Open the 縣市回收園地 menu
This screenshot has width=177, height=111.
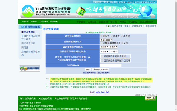pyautogui.click(x=147, y=22)
